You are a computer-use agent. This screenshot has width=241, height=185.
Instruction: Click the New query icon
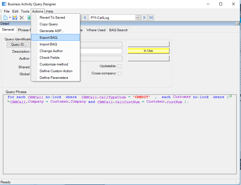5,18
